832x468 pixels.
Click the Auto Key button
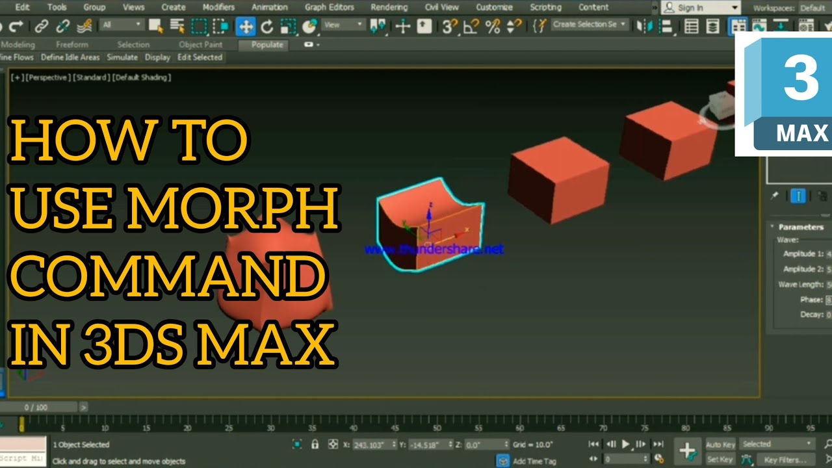coord(720,445)
